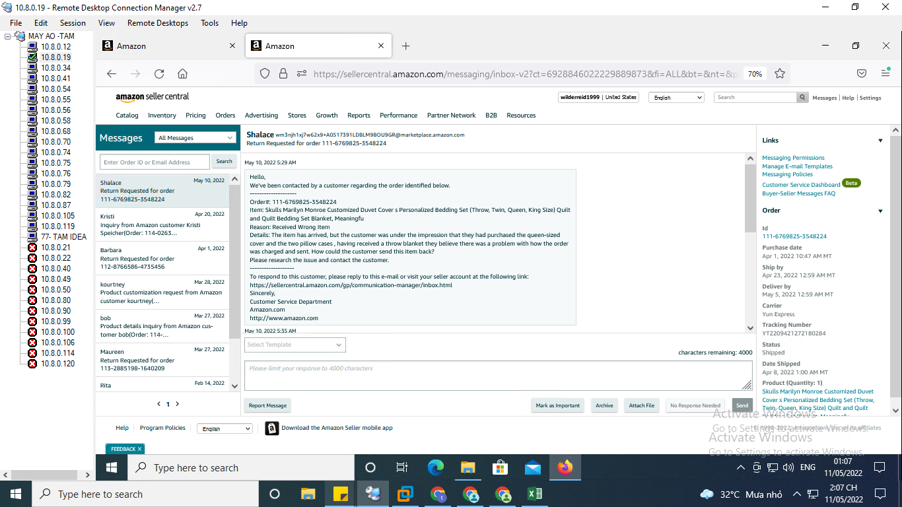The width and height of the screenshot is (902, 507).
Task: Open a new Firefox tab
Action: pos(406,46)
